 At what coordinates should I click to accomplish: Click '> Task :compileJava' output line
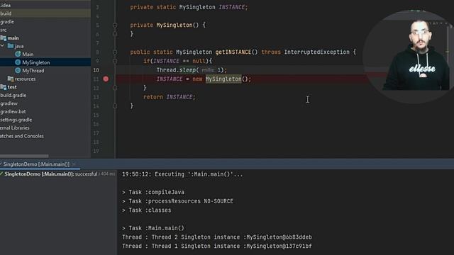153,192
